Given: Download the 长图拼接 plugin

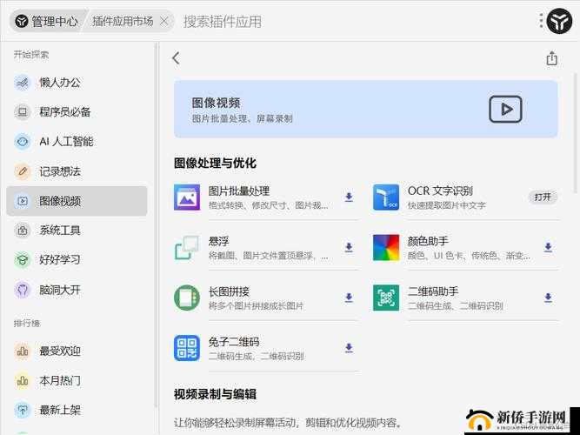Looking at the screenshot, I should point(349,298).
